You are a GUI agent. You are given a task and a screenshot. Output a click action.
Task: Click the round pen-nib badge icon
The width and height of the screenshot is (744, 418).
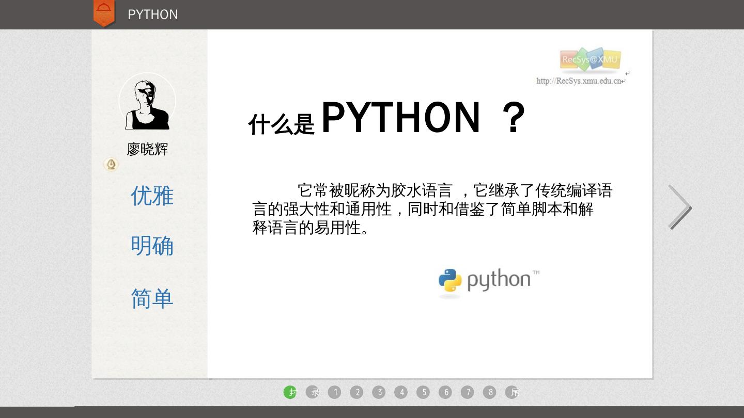pyautogui.click(x=111, y=164)
